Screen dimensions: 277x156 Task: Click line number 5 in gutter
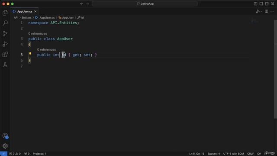coord(22,55)
